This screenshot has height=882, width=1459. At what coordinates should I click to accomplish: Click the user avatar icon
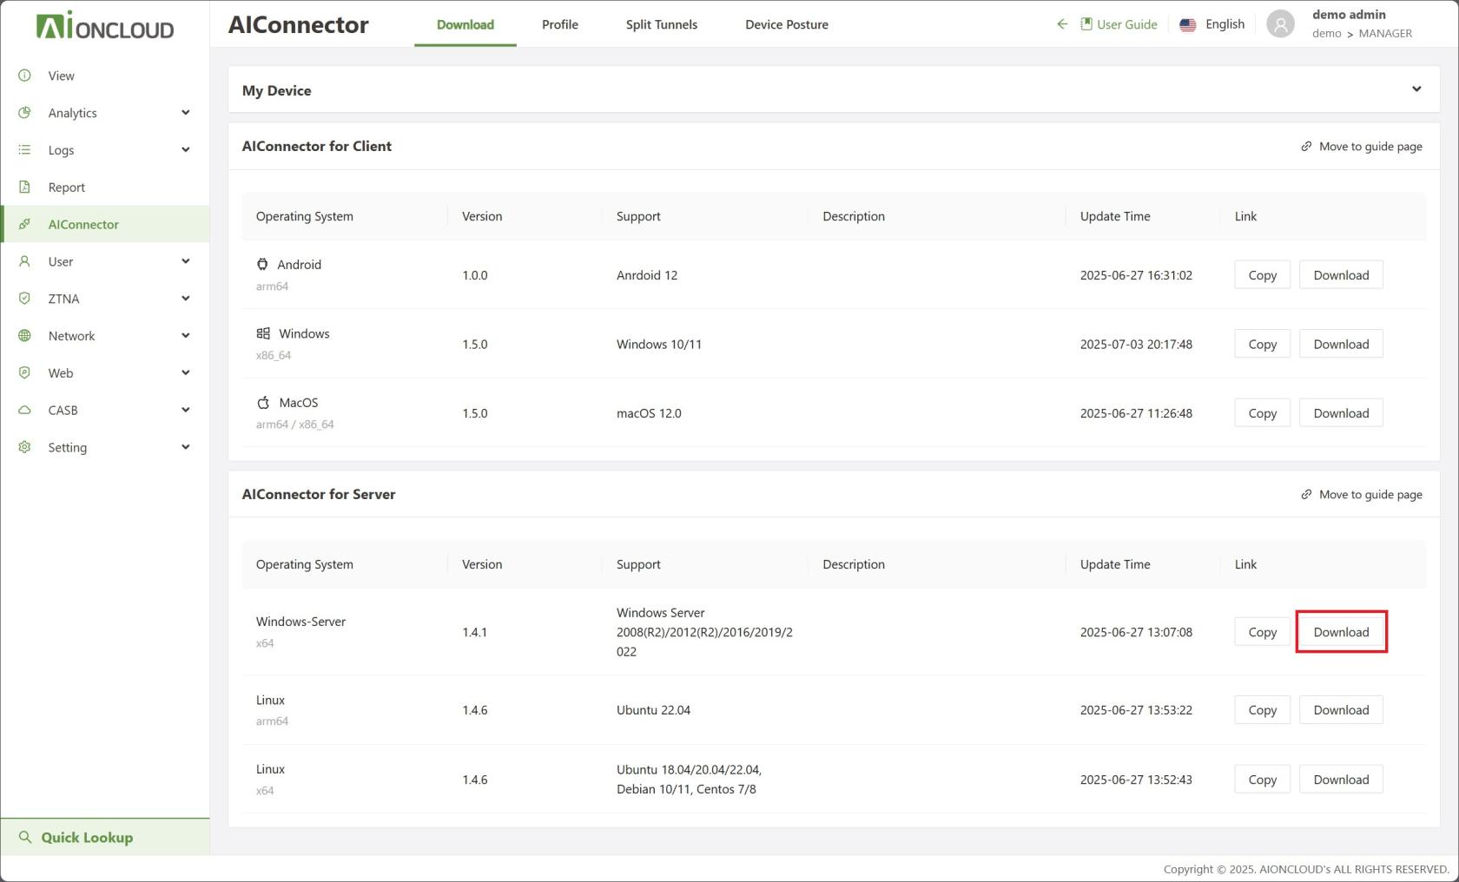[x=1280, y=24]
